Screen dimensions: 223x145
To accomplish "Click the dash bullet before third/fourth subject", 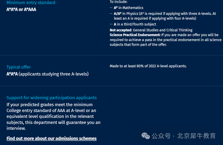I will [x=111, y=24].
